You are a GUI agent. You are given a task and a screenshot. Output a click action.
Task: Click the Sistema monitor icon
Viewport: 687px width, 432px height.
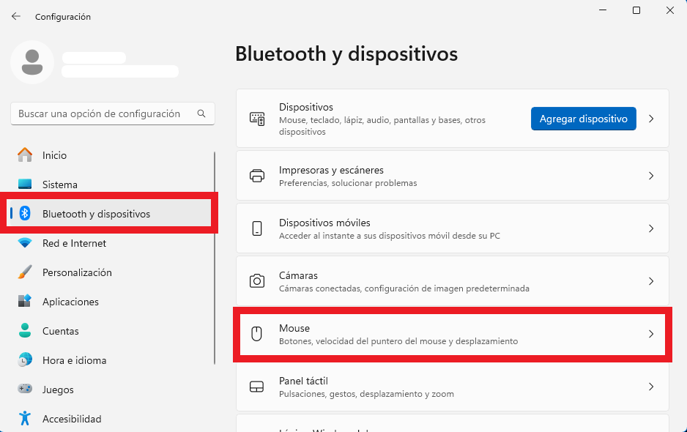pos(25,184)
